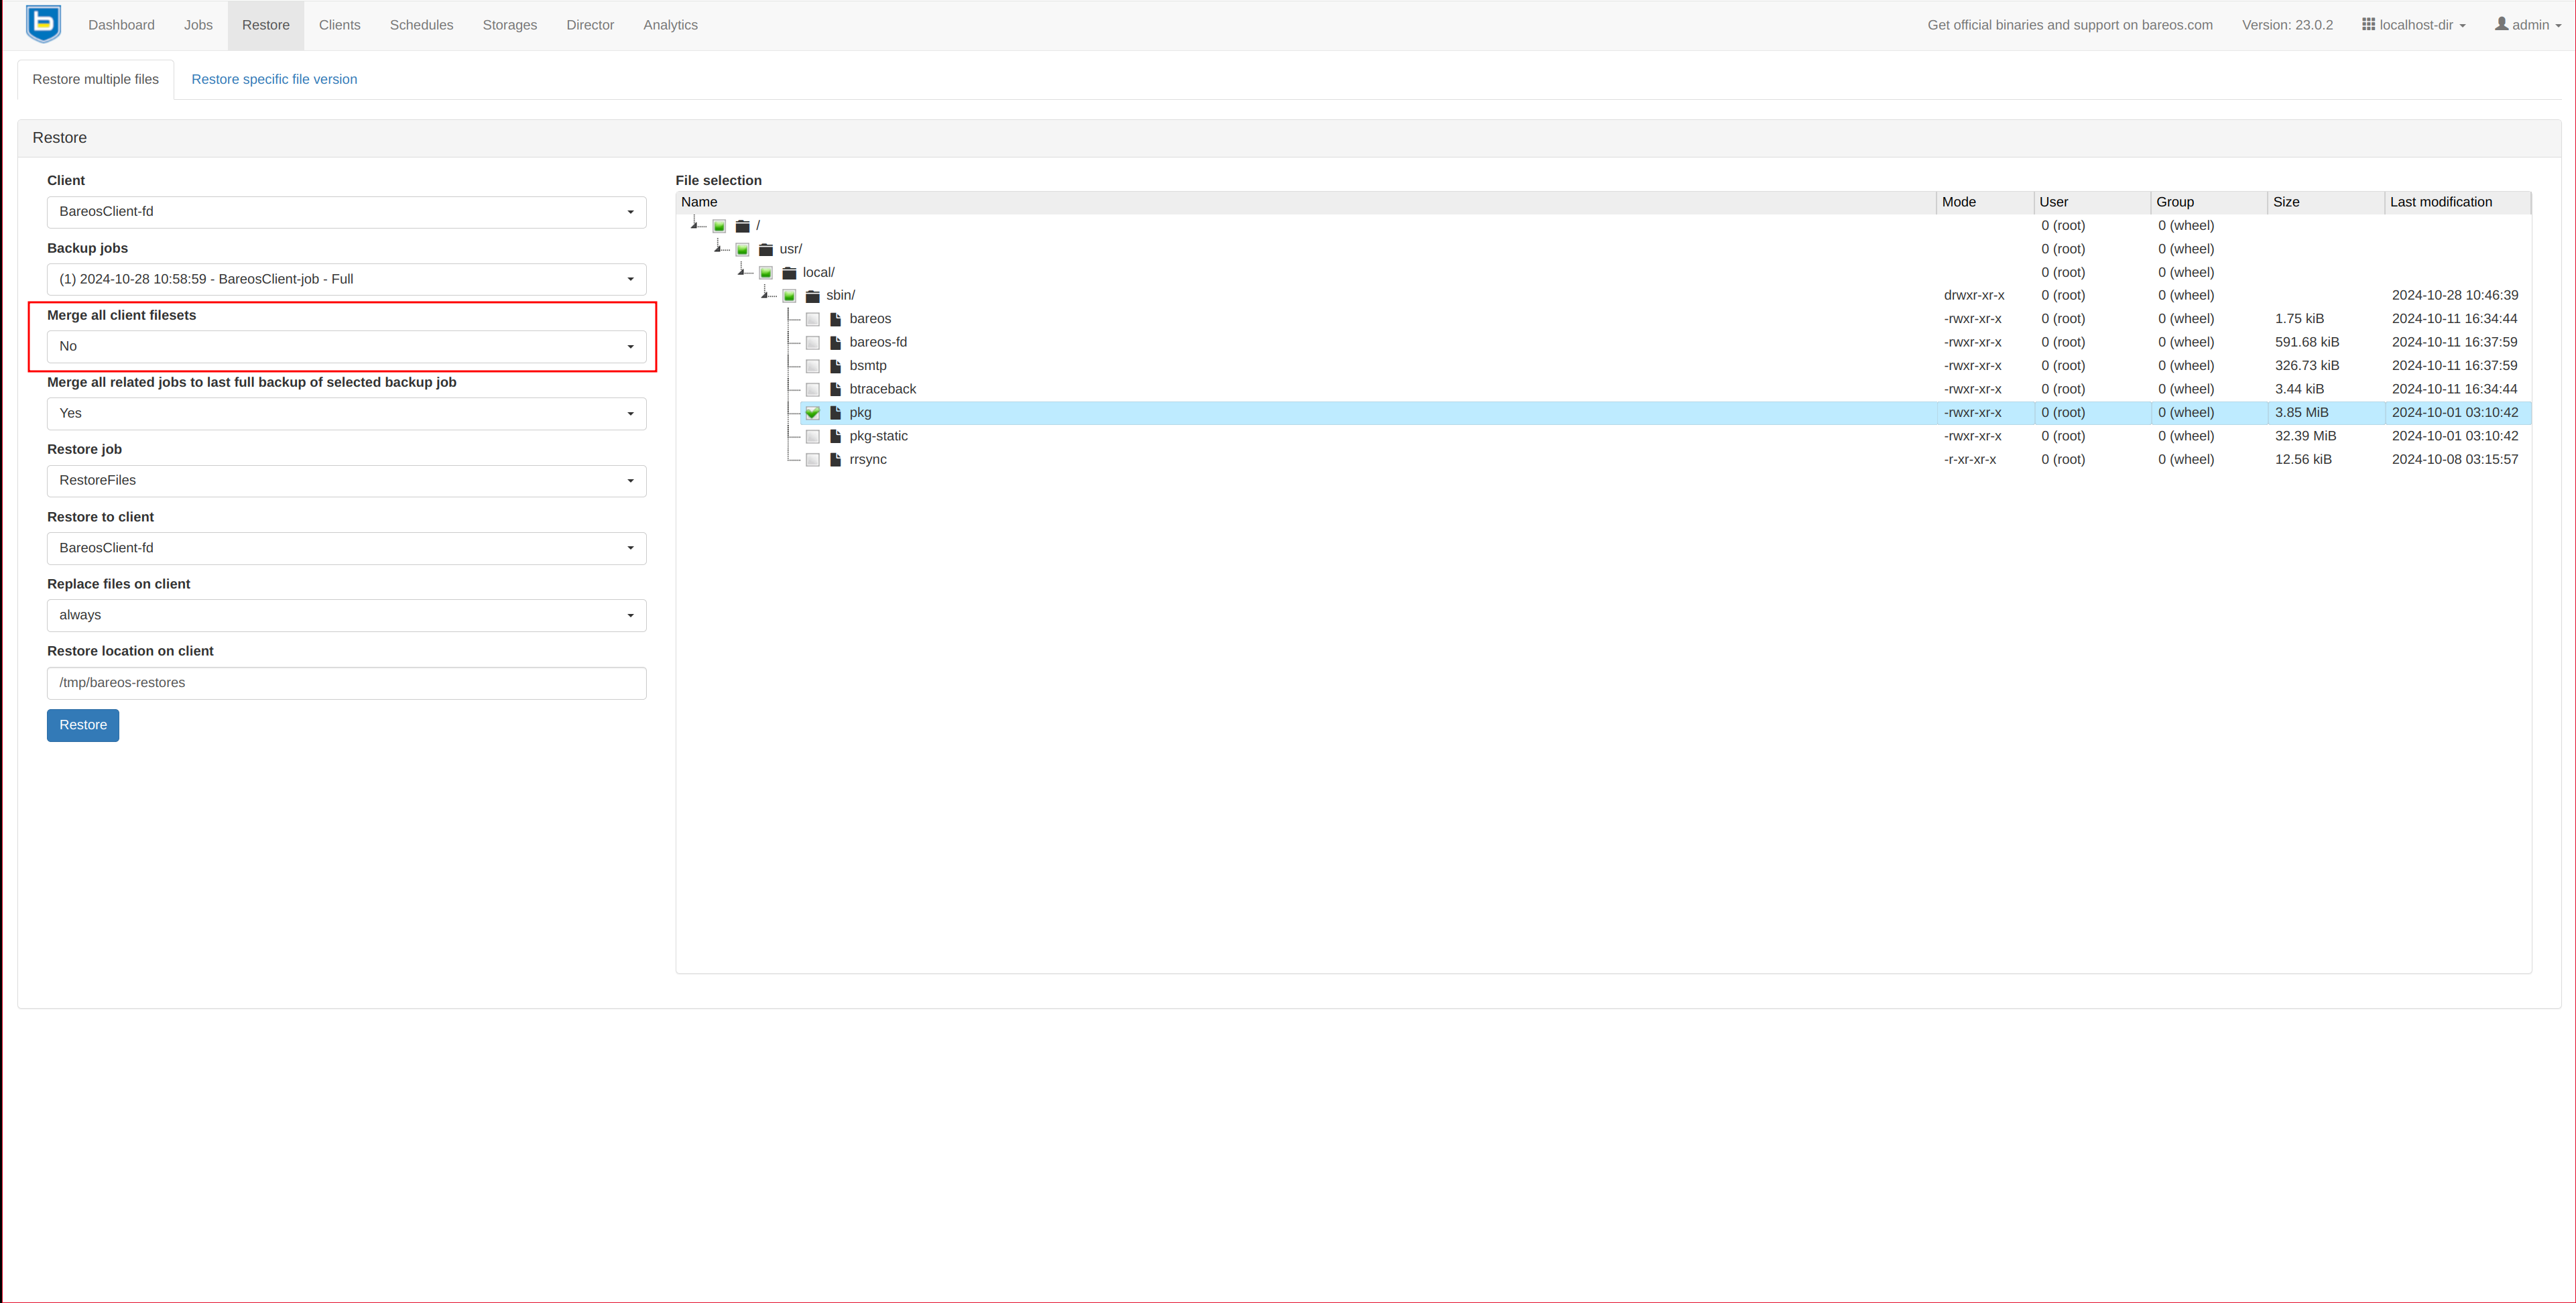Click the admin user icon
This screenshot has width=2576, height=1303.
2501,24
